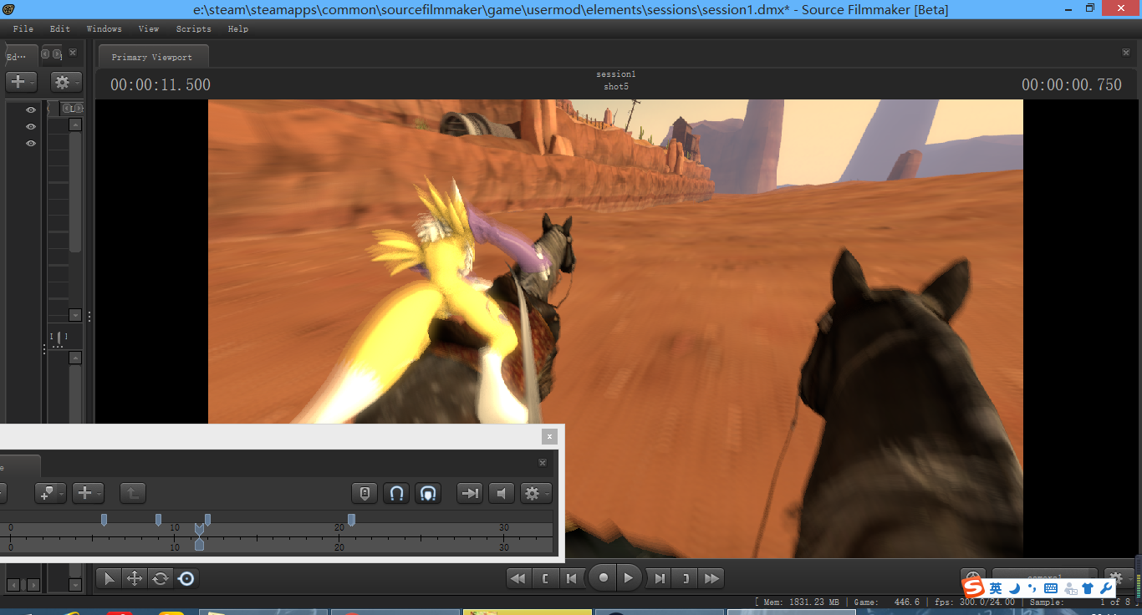
Task: Click the left arrow of the bottom-left horizontal scrollbar
Action: (13, 585)
